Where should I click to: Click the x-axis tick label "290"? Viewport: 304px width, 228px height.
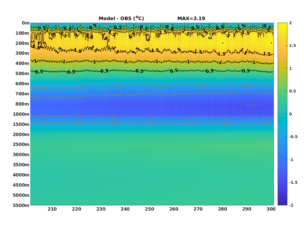click(247, 209)
